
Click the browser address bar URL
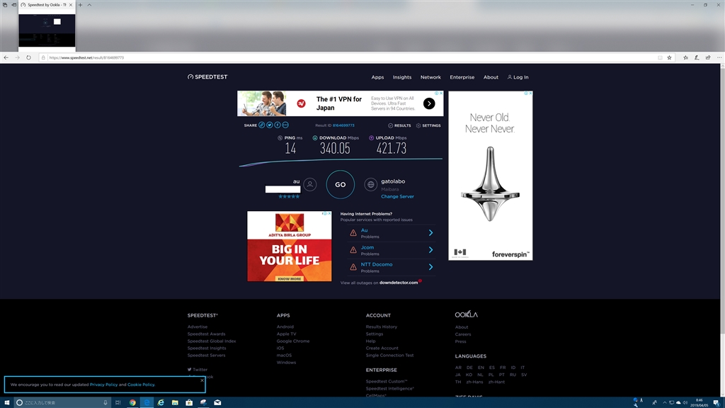click(86, 58)
